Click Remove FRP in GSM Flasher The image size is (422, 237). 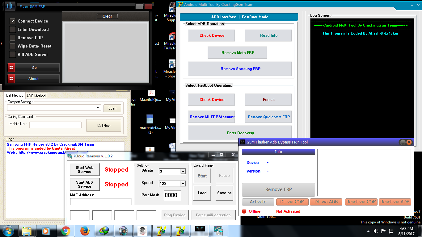tap(278, 189)
